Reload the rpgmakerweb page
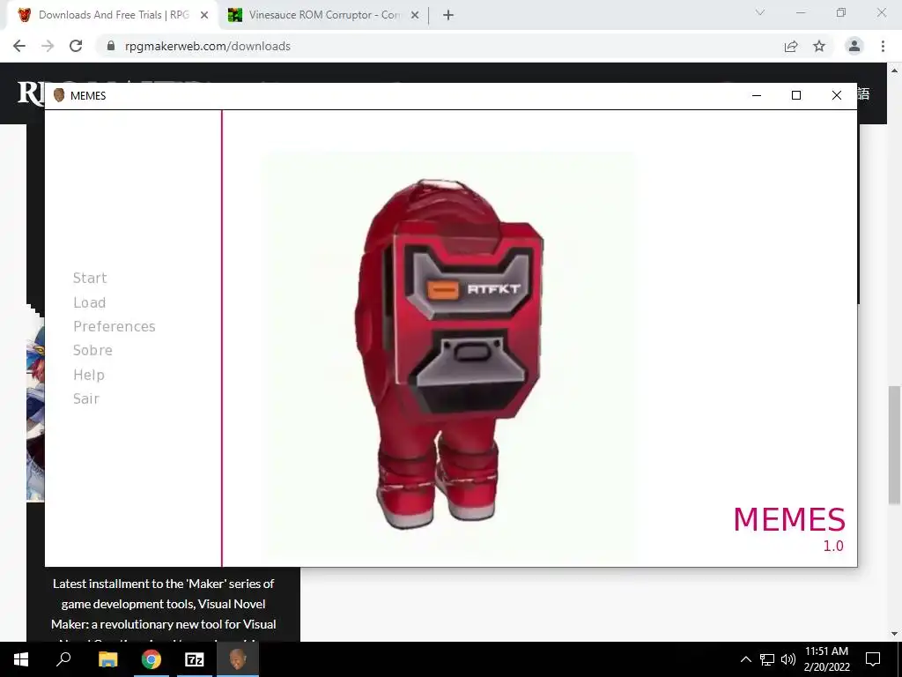Viewport: 902px width, 677px height. pyautogui.click(x=76, y=46)
